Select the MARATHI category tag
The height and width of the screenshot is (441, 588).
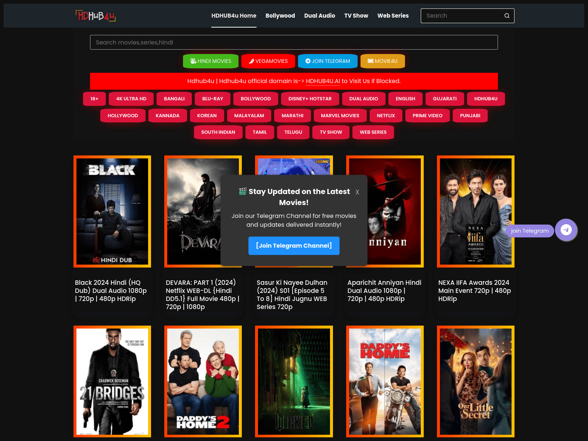coord(293,116)
